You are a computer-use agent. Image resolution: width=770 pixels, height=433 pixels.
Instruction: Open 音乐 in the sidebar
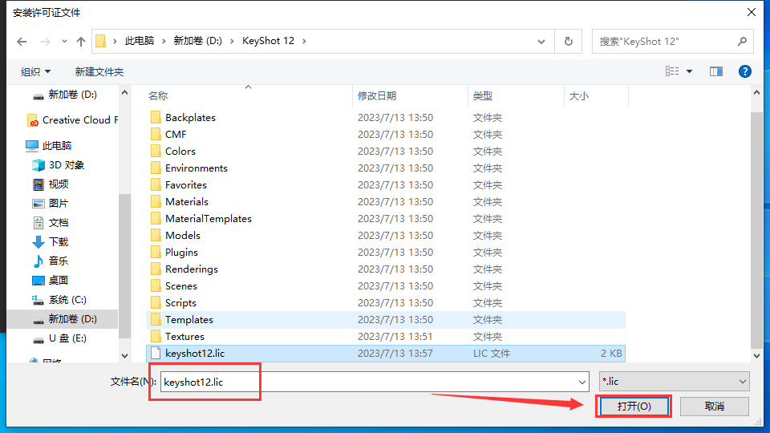[51, 261]
